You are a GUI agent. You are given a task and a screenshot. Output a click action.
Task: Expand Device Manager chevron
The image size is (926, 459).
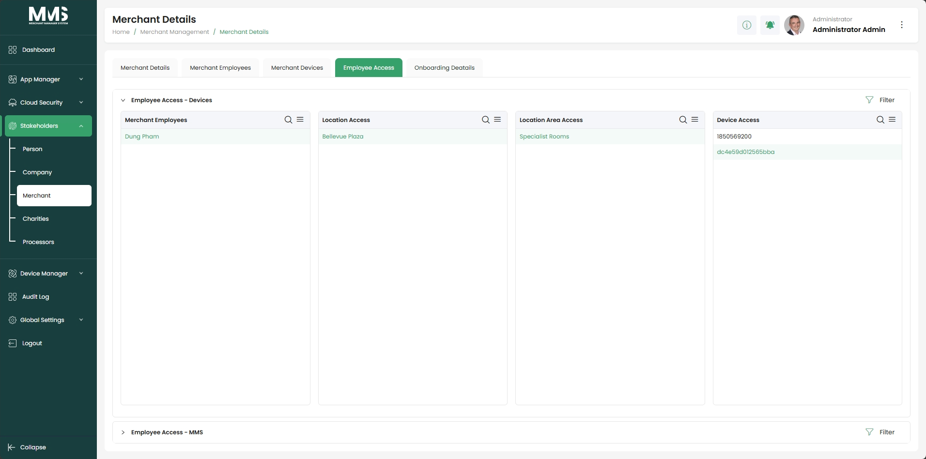coord(81,274)
